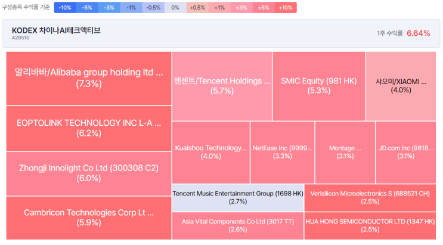This screenshot has width=443, height=245.
Task: Pick the +0.5% legend swatch
Action: 197,8
